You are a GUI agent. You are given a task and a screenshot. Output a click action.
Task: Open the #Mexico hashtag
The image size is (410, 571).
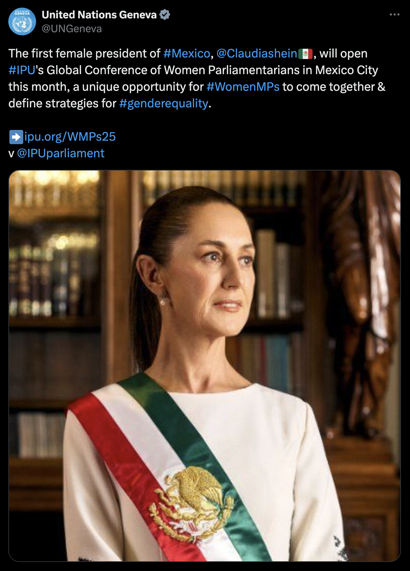click(187, 53)
